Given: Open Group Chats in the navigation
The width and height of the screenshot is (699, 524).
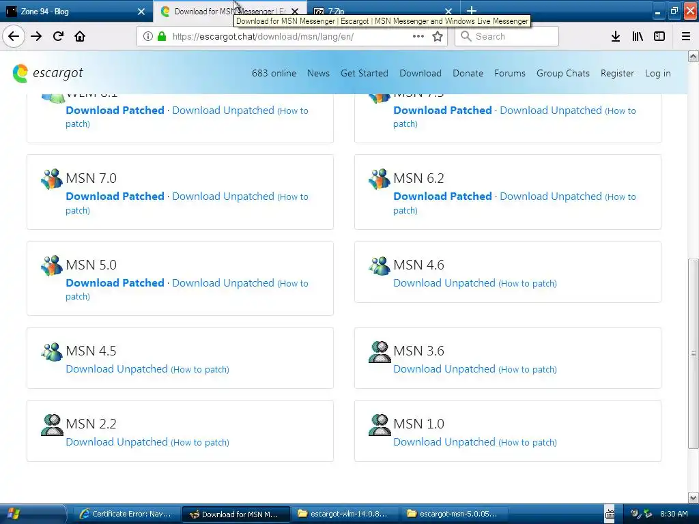Looking at the screenshot, I should point(562,73).
